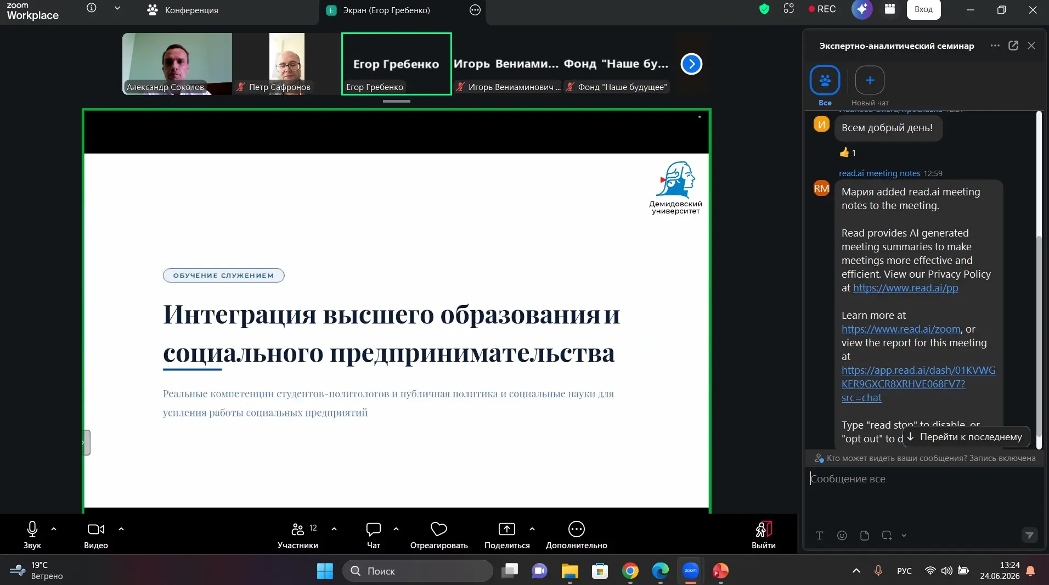
Task: Expand screenshot options arrow in chat
Action: coord(904,536)
